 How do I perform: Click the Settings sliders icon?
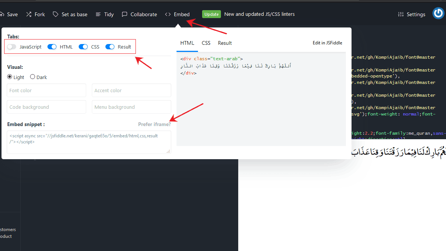click(401, 14)
